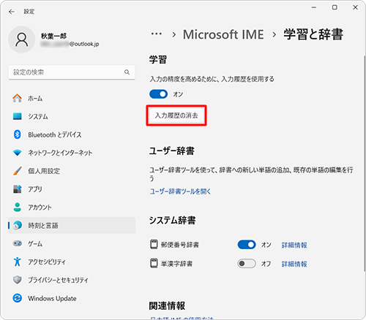
Task: Click the 時刻と言語 globe icon
Action: point(18,225)
